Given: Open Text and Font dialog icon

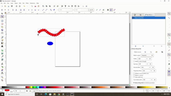Looking at the screenshot, I should click(x=65, y=6).
